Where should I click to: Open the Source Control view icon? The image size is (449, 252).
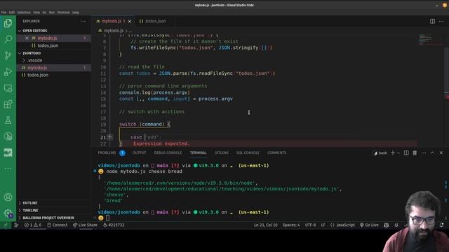click(x=8, y=55)
